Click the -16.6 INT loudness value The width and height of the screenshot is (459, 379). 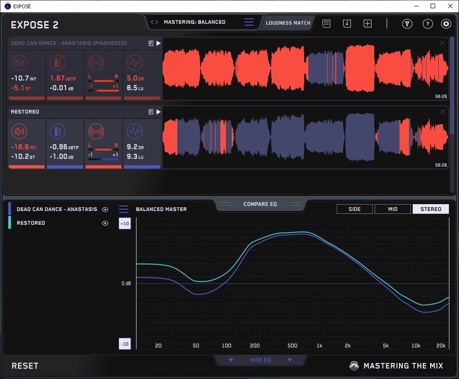24,147
